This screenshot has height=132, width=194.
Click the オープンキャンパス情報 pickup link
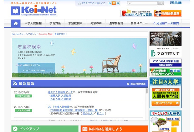pos(35,71)
